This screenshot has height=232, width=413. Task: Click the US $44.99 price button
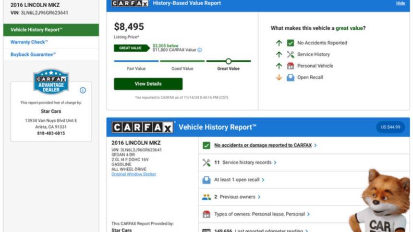[x=390, y=127]
